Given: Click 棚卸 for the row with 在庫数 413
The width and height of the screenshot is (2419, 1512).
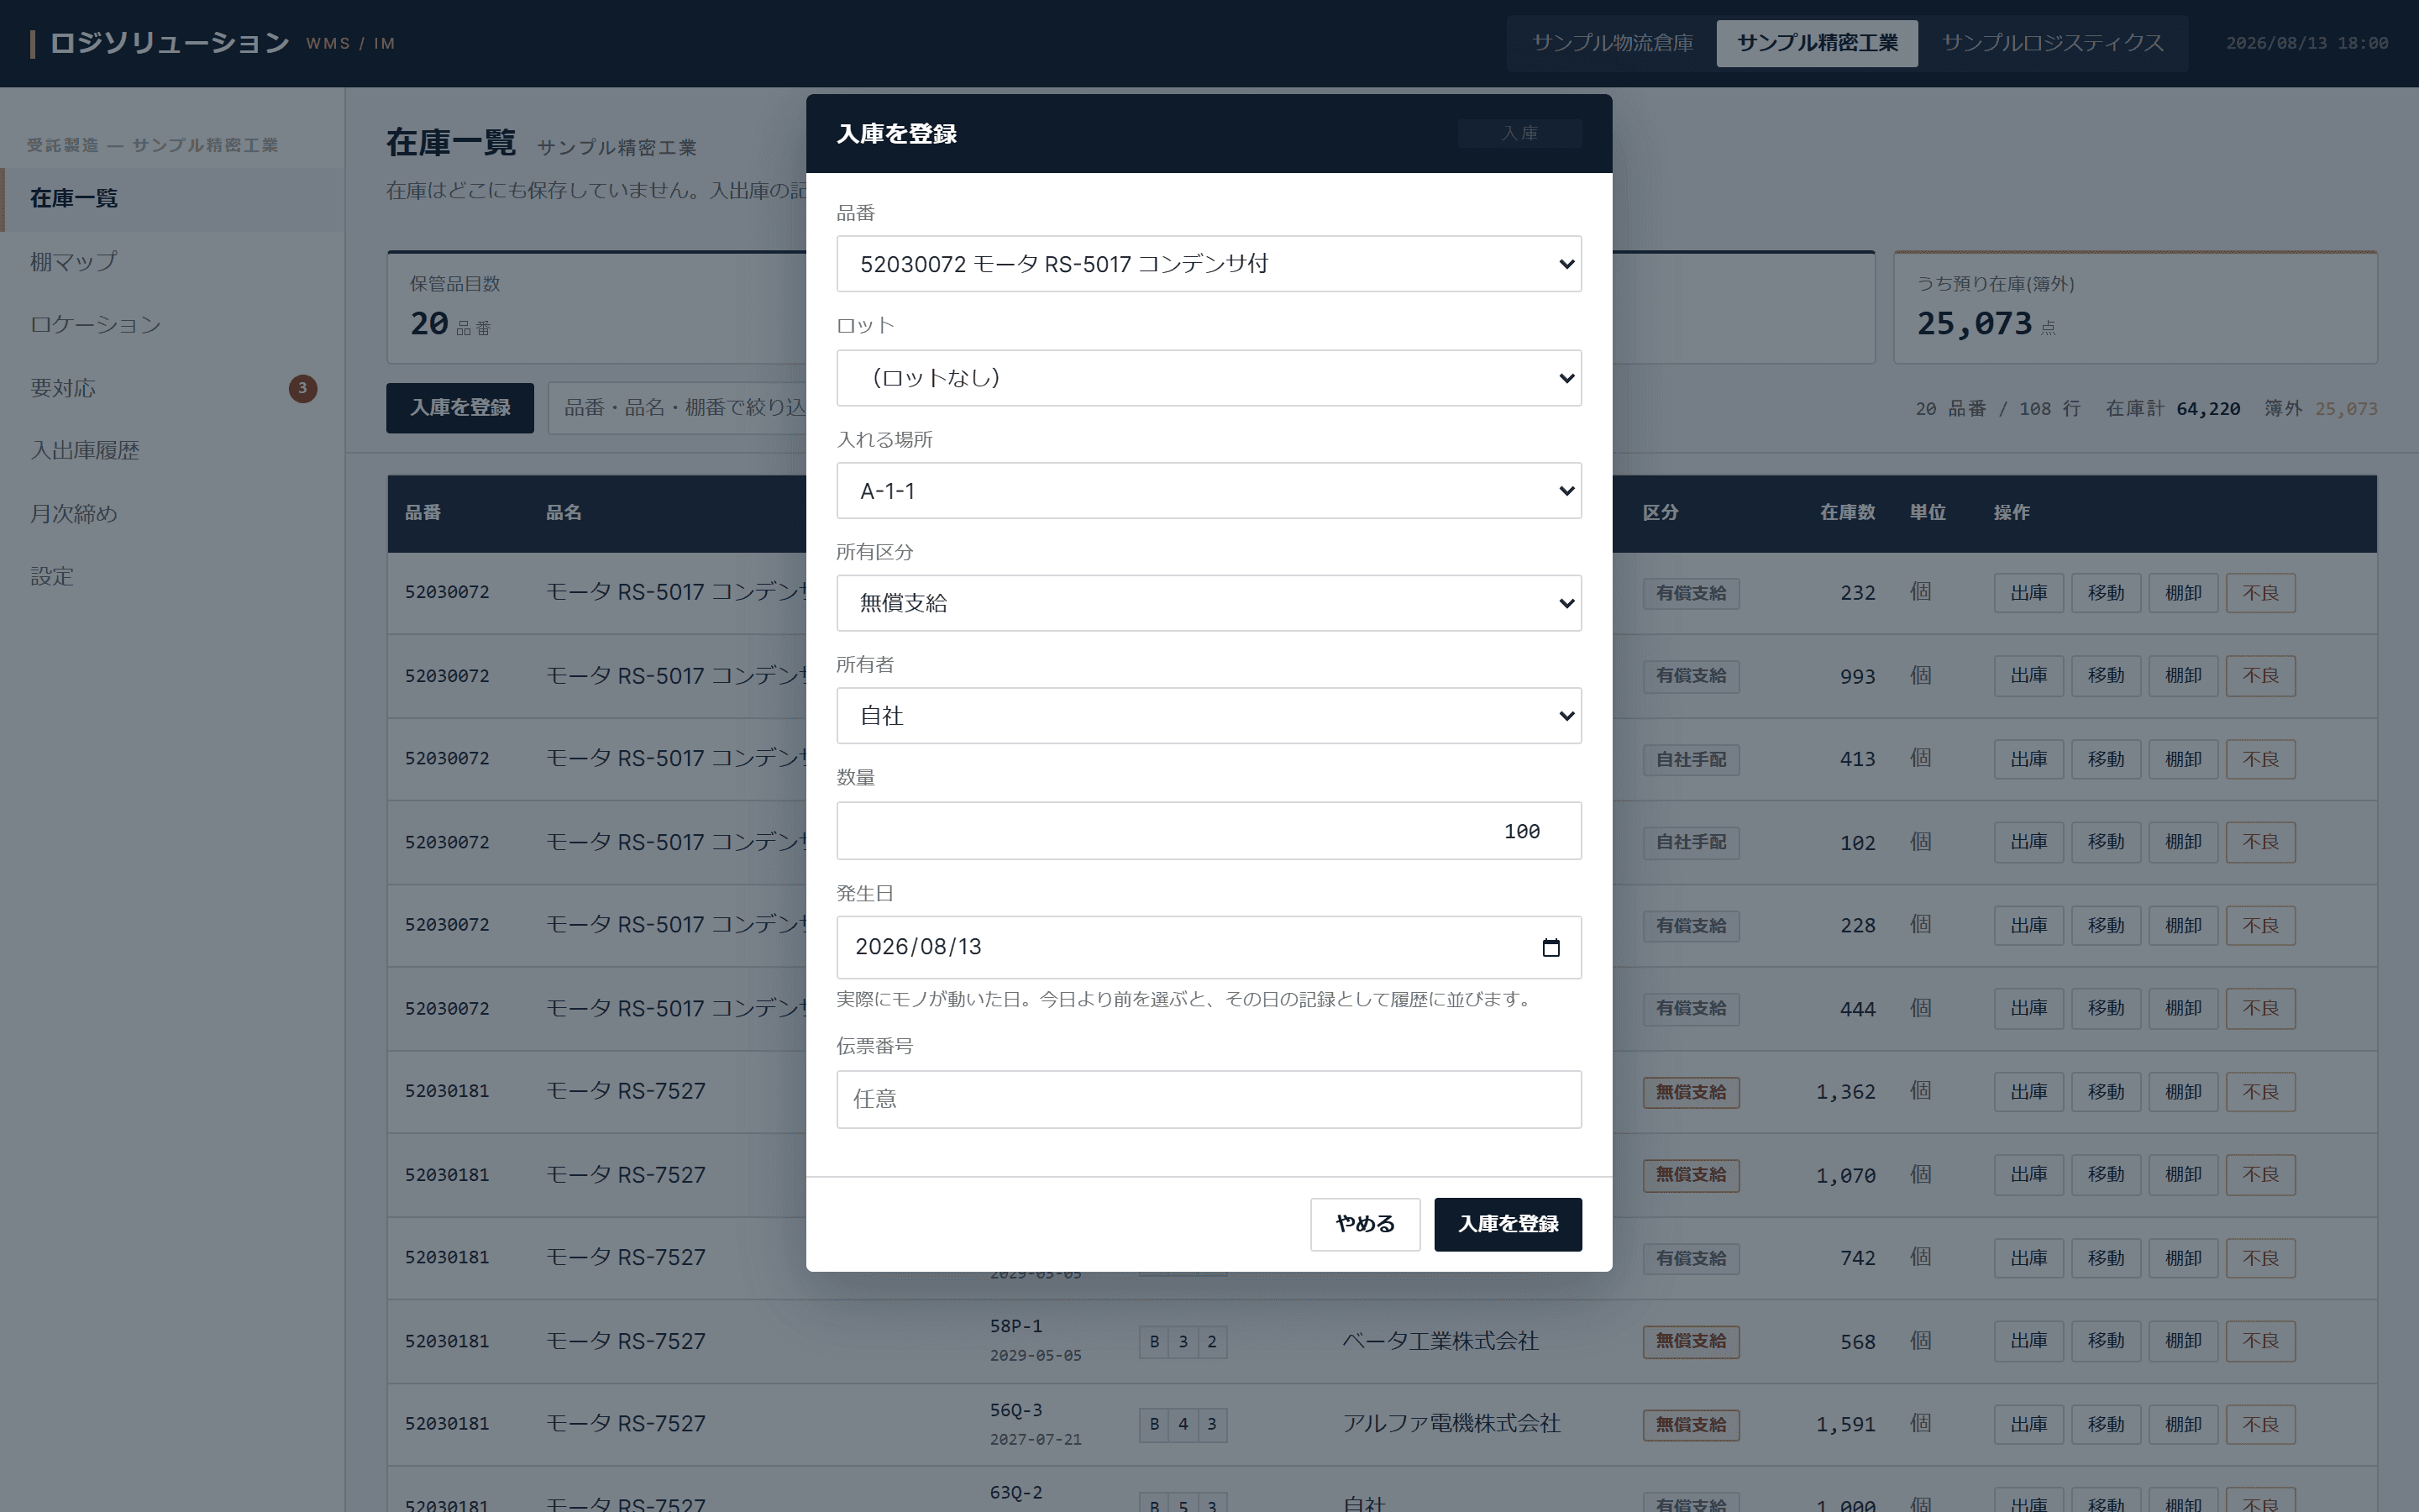Looking at the screenshot, I should click(x=2183, y=759).
